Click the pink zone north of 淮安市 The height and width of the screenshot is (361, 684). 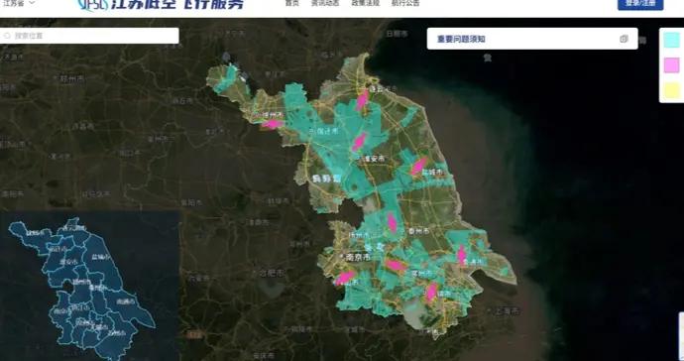pos(359,142)
